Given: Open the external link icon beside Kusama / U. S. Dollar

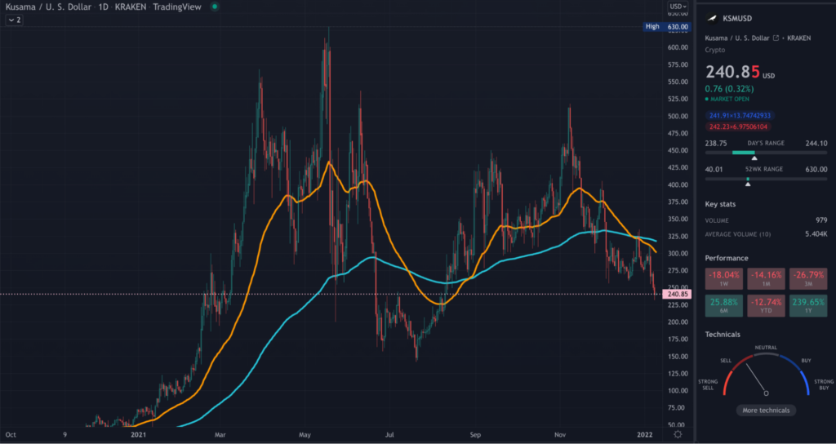Looking at the screenshot, I should click(x=776, y=38).
